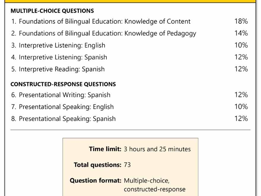The width and height of the screenshot is (261, 196).
Task: Click 10% beside Interpretive Listening: English
Action: point(241,45)
